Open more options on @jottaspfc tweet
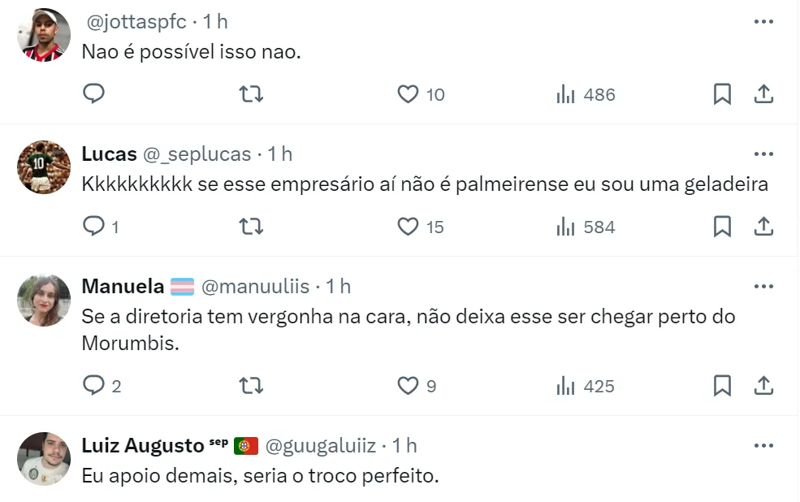800x502 pixels. pos(763,22)
